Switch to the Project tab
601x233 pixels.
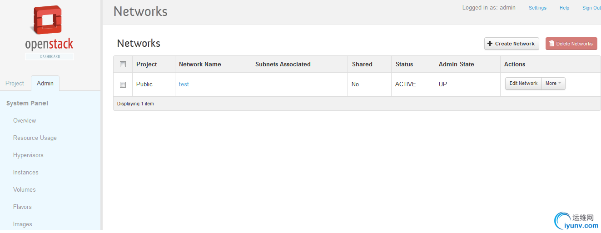point(15,84)
